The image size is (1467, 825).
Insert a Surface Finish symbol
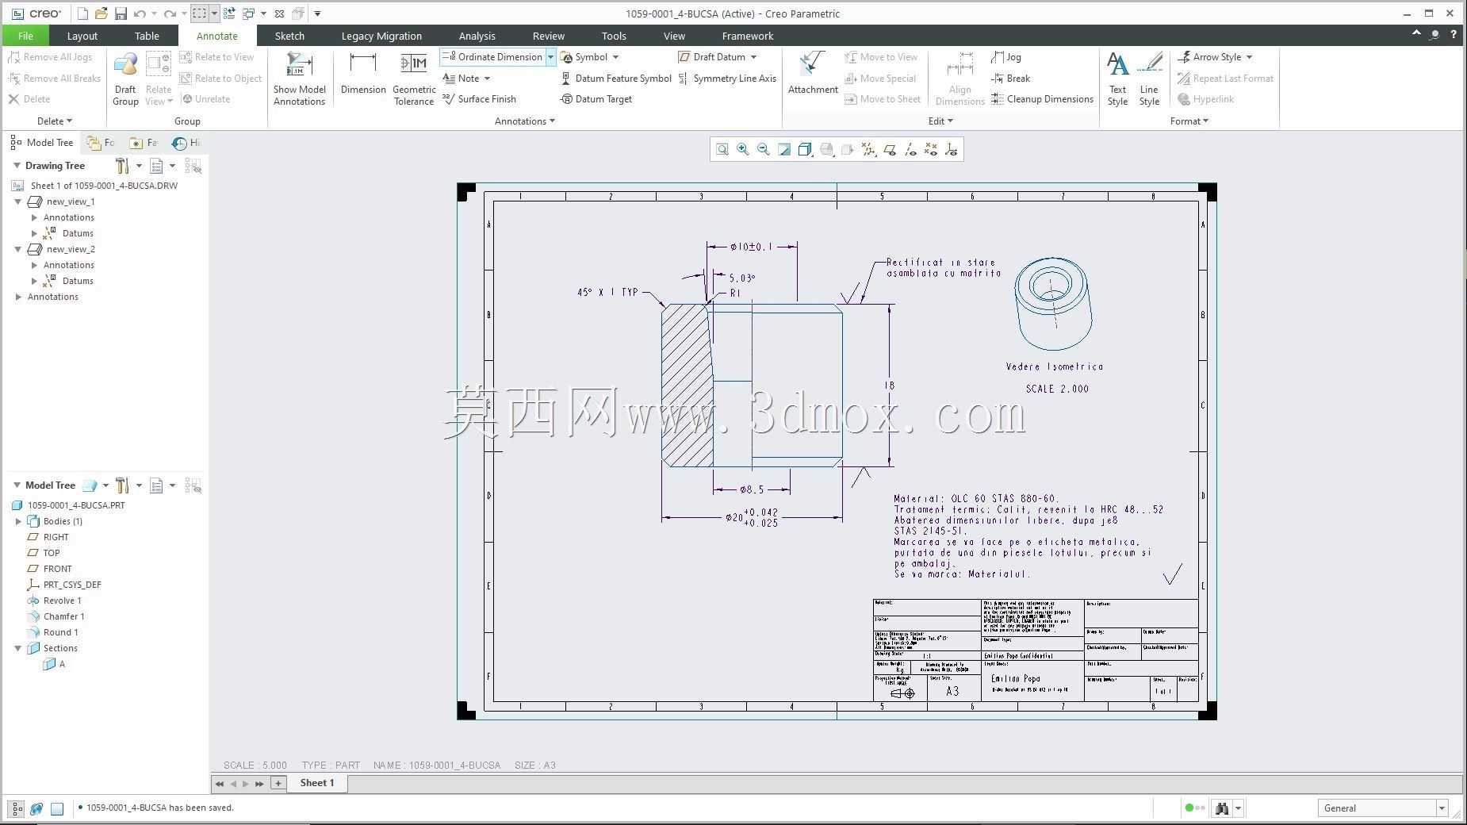pos(480,99)
